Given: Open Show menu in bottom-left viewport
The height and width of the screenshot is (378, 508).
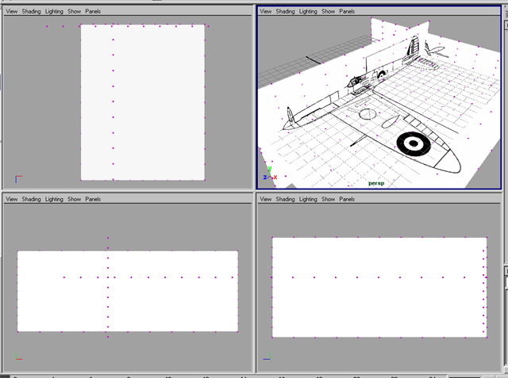Looking at the screenshot, I should coord(74,199).
